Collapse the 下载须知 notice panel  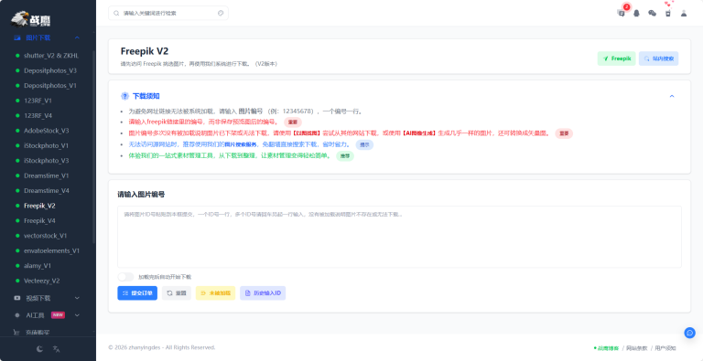672,96
